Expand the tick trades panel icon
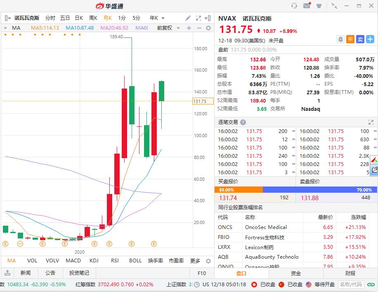Viewport: 378px width, 292px height. (x=371, y=122)
